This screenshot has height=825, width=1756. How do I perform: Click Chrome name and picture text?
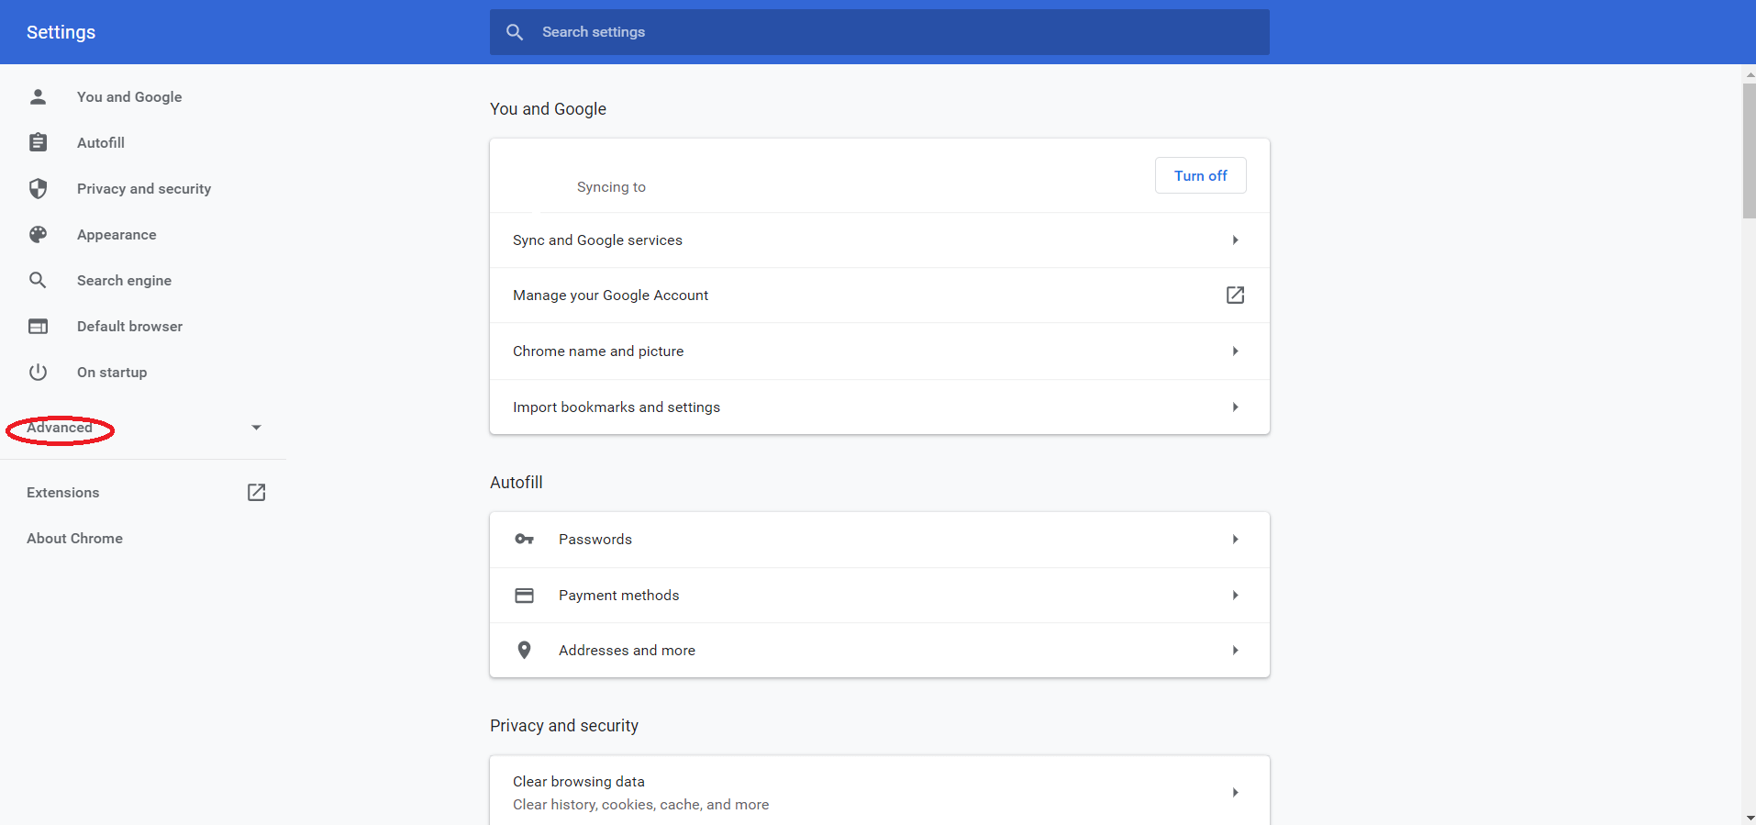click(x=598, y=351)
